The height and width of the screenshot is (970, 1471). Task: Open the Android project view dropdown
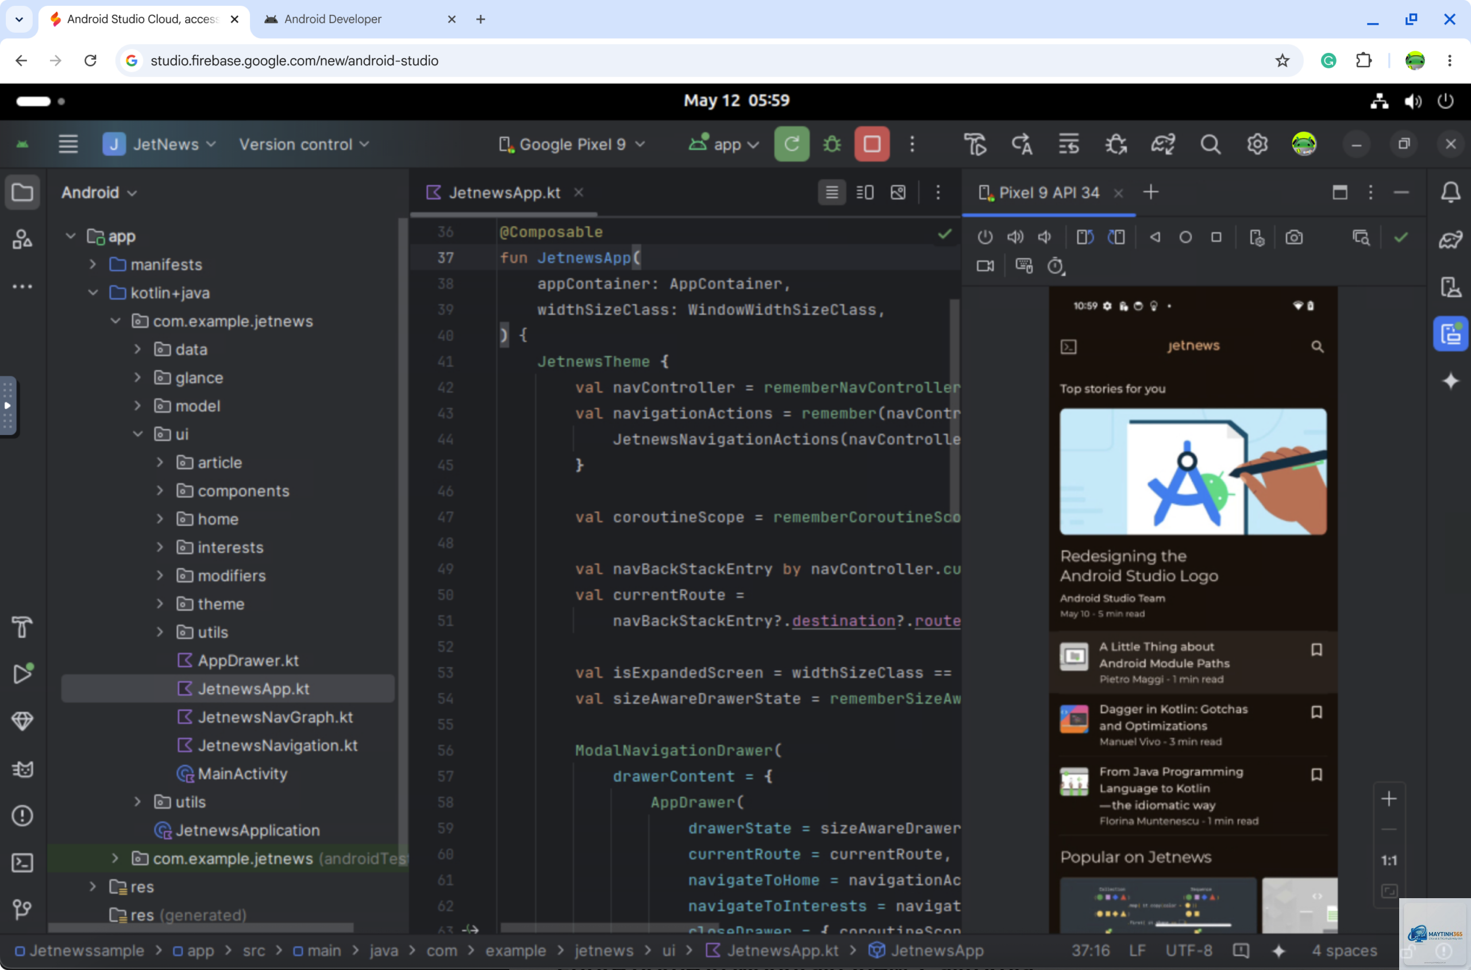click(99, 193)
